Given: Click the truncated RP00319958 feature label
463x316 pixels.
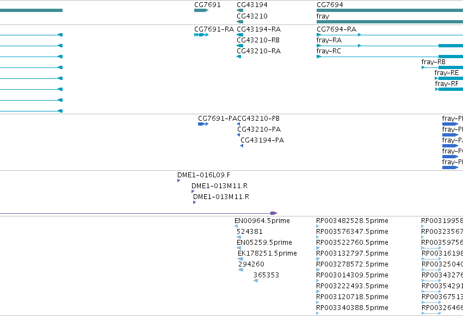Looking at the screenshot, I should pos(442,221).
